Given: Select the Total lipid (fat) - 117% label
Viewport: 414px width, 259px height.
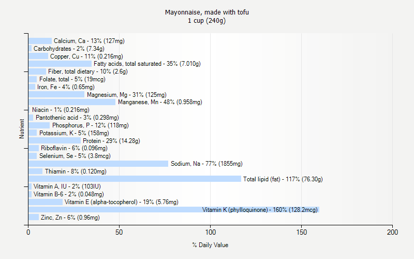Looking at the screenshot, I should (283, 179).
